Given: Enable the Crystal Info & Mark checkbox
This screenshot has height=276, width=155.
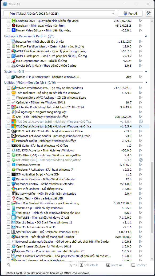Looking at the screenshot, I should pyautogui.click(x=8, y=66).
